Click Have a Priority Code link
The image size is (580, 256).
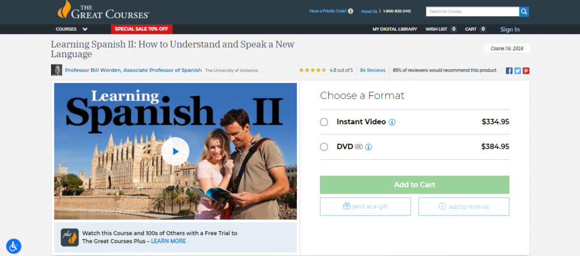point(328,11)
